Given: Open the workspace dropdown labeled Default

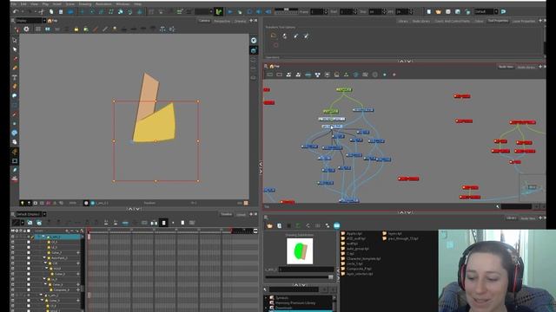Looking at the screenshot, I should click(x=486, y=11).
